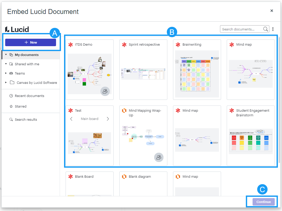Collapse the My documents tree arrow
The image size is (282, 211).
pyautogui.click(x=6, y=55)
